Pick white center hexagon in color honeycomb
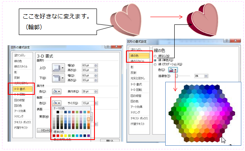245x151 pixels. pyautogui.click(x=202, y=113)
